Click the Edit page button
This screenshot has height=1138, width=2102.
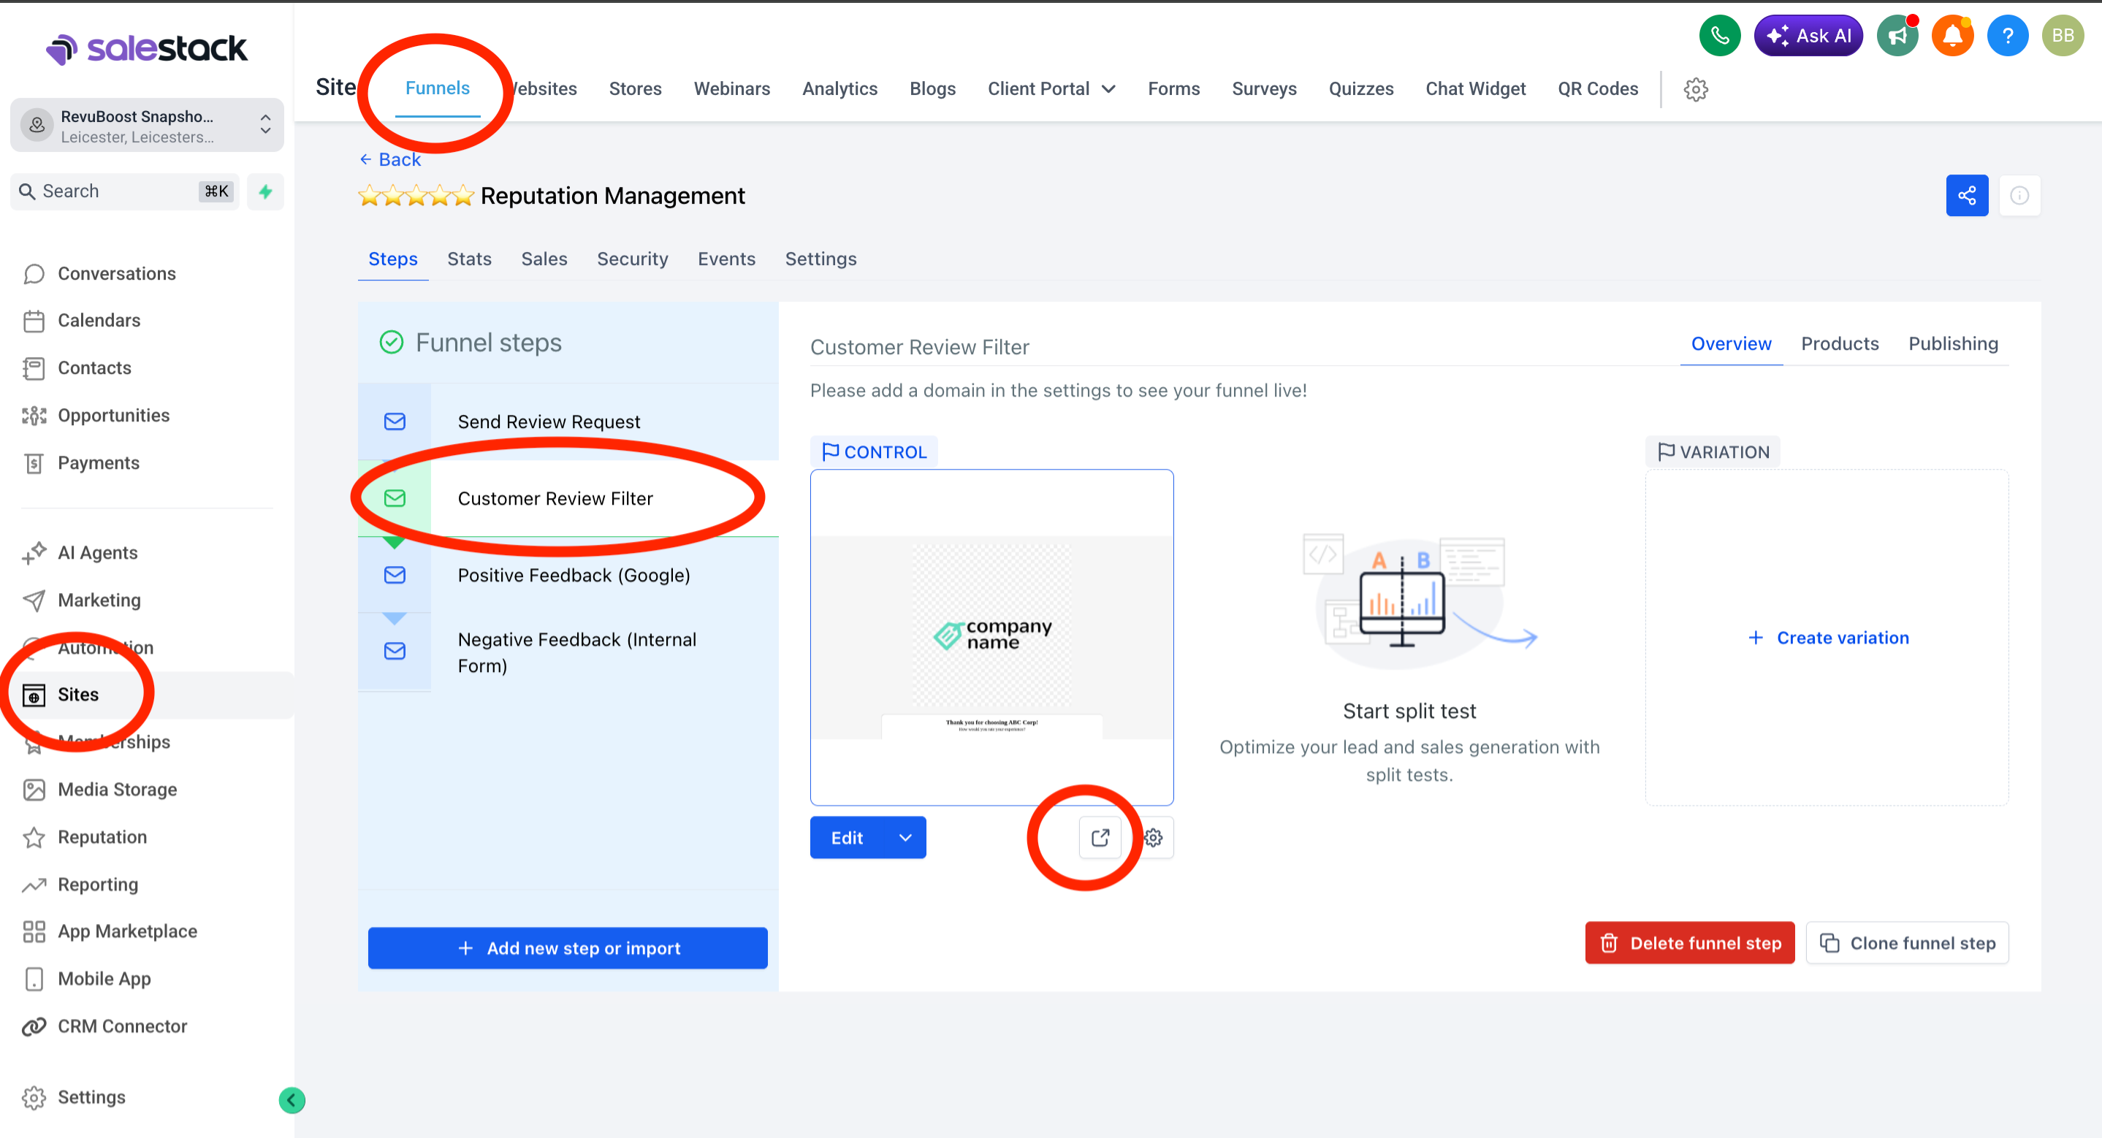(848, 838)
